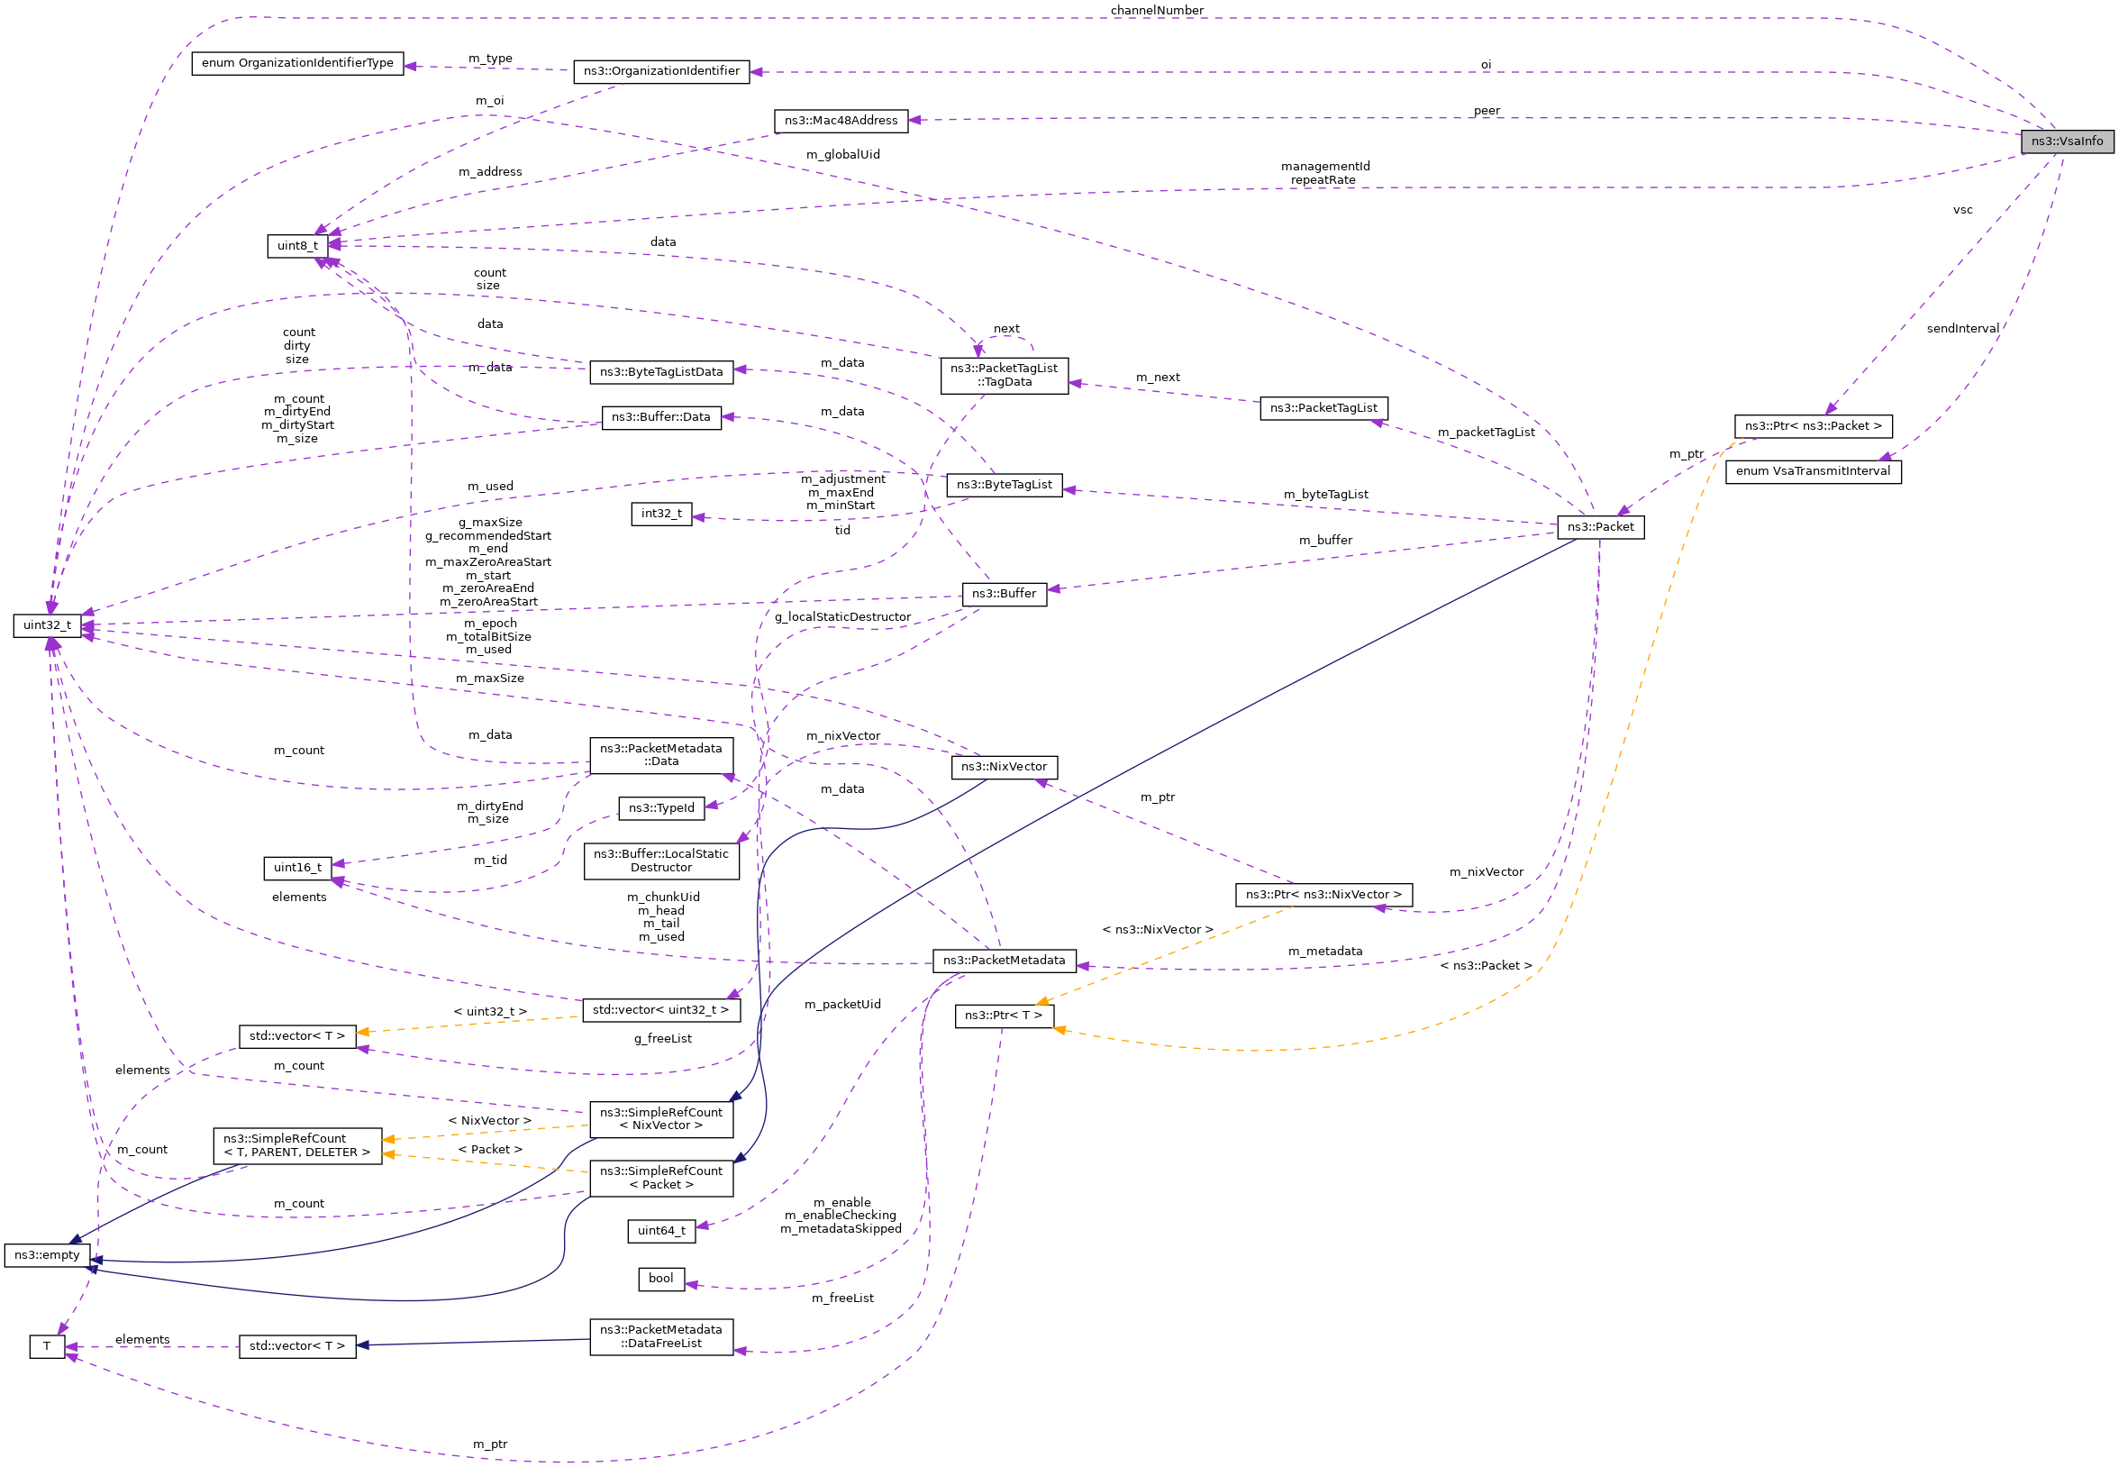This screenshot has width=2119, height=1467.
Task: Click the uint32_t type node
Action: tap(47, 626)
